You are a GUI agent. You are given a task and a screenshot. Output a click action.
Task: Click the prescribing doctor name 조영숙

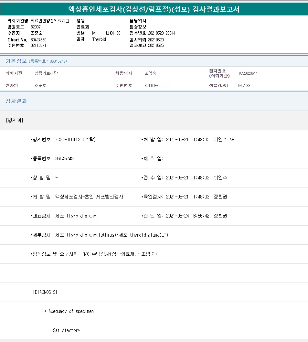pos(150,73)
